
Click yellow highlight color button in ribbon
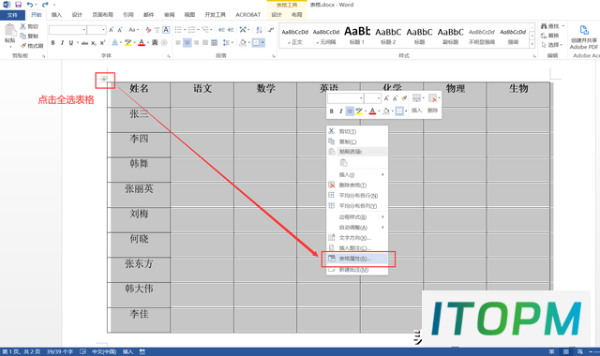[127, 43]
